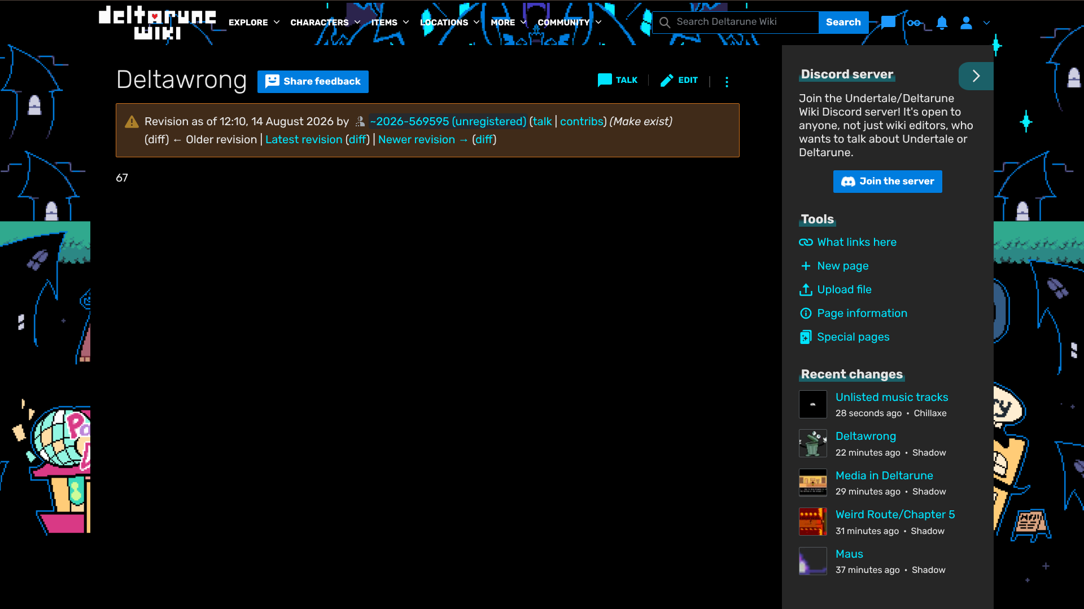Screen dimensions: 1084x609
Task: Create a New page
Action: pyautogui.click(x=843, y=266)
